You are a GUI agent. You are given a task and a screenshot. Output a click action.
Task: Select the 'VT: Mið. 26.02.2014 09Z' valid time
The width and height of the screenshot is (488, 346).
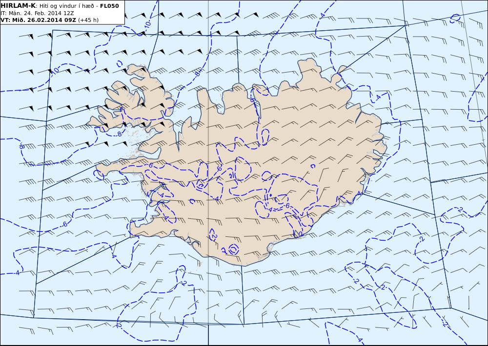coord(38,20)
